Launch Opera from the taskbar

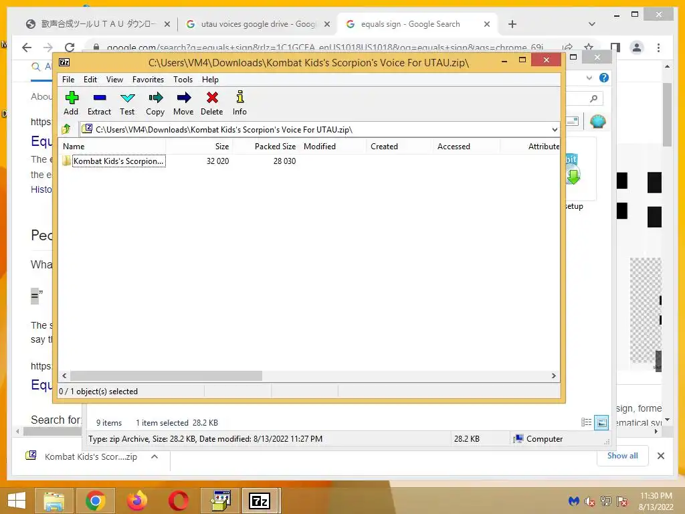(x=178, y=501)
